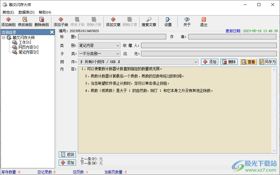The width and height of the screenshot is (280, 175).
Task: Click the bottom-left 添加 button
Action: tap(67, 163)
